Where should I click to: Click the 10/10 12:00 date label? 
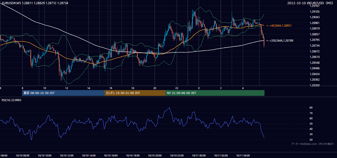click(x=67, y=155)
